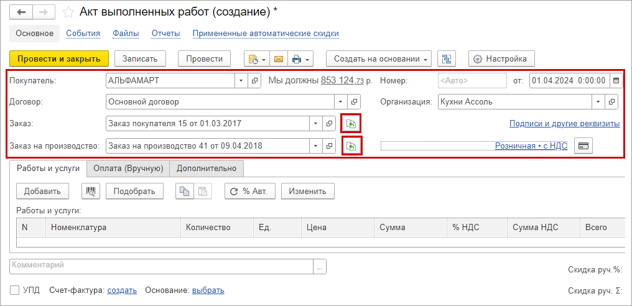Click the Записать button

tap(140, 59)
